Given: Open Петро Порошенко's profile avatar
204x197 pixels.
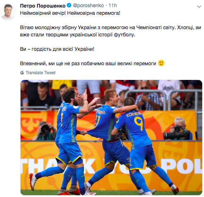Looking at the screenshot, I should pos(8,12).
